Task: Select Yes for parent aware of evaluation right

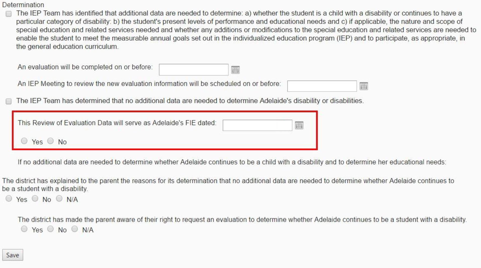Action: coord(24,229)
